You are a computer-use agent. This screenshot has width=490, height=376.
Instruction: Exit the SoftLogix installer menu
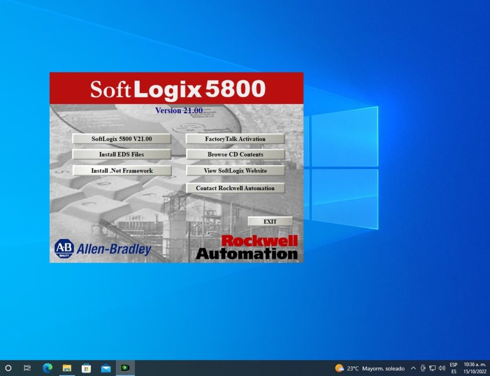pos(270,221)
